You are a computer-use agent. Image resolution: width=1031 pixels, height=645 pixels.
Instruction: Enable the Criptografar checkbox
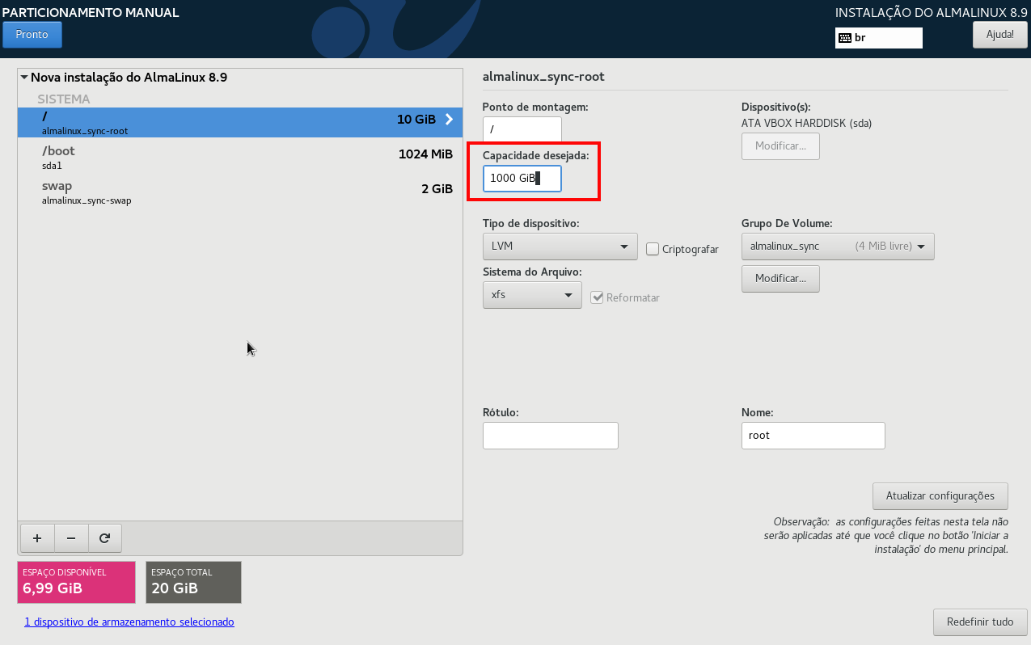[x=653, y=249]
